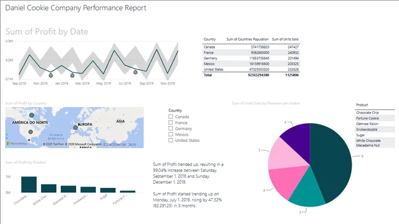Image resolution: width=399 pixels, height=224 pixels.
Task: Click the units sold value 247427
Action: [293, 47]
